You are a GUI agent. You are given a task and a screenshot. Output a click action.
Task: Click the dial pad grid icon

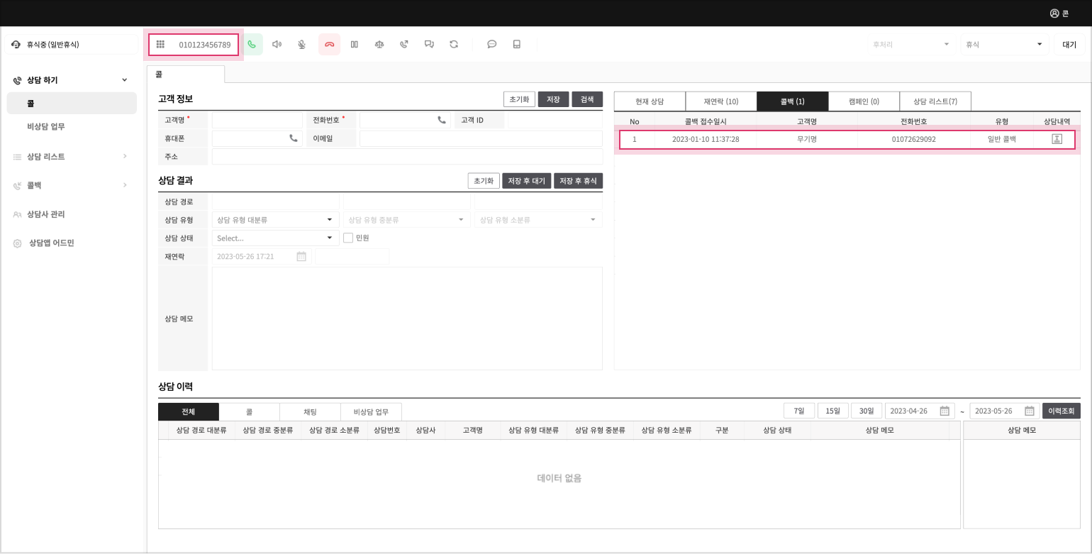click(160, 45)
